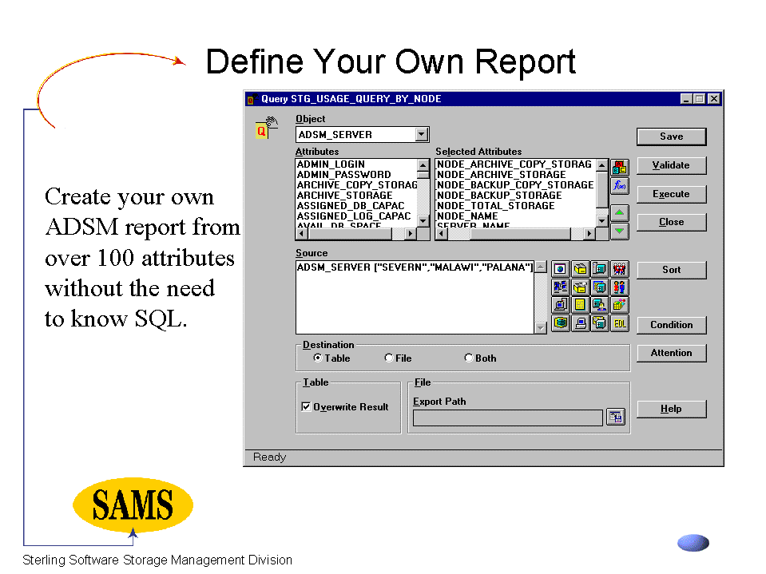The width and height of the screenshot is (766, 574).
Task: Click the EOL source icon
Action: tap(619, 323)
